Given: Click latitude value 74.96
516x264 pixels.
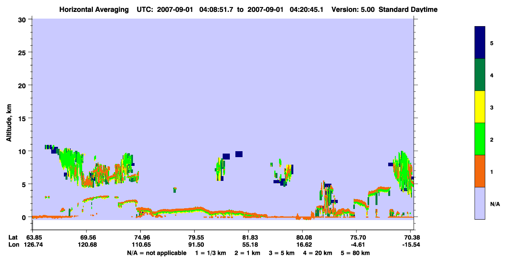Looking at the screenshot, I should (141, 237).
